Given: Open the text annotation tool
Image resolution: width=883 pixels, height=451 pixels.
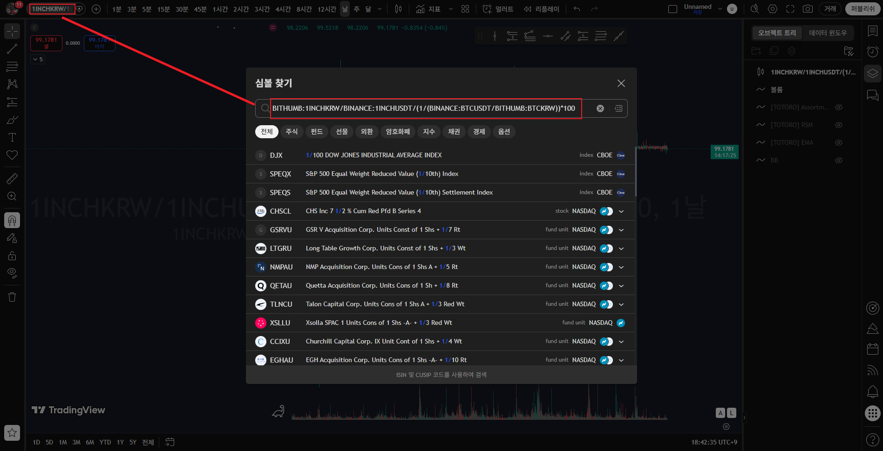Looking at the screenshot, I should [12, 137].
